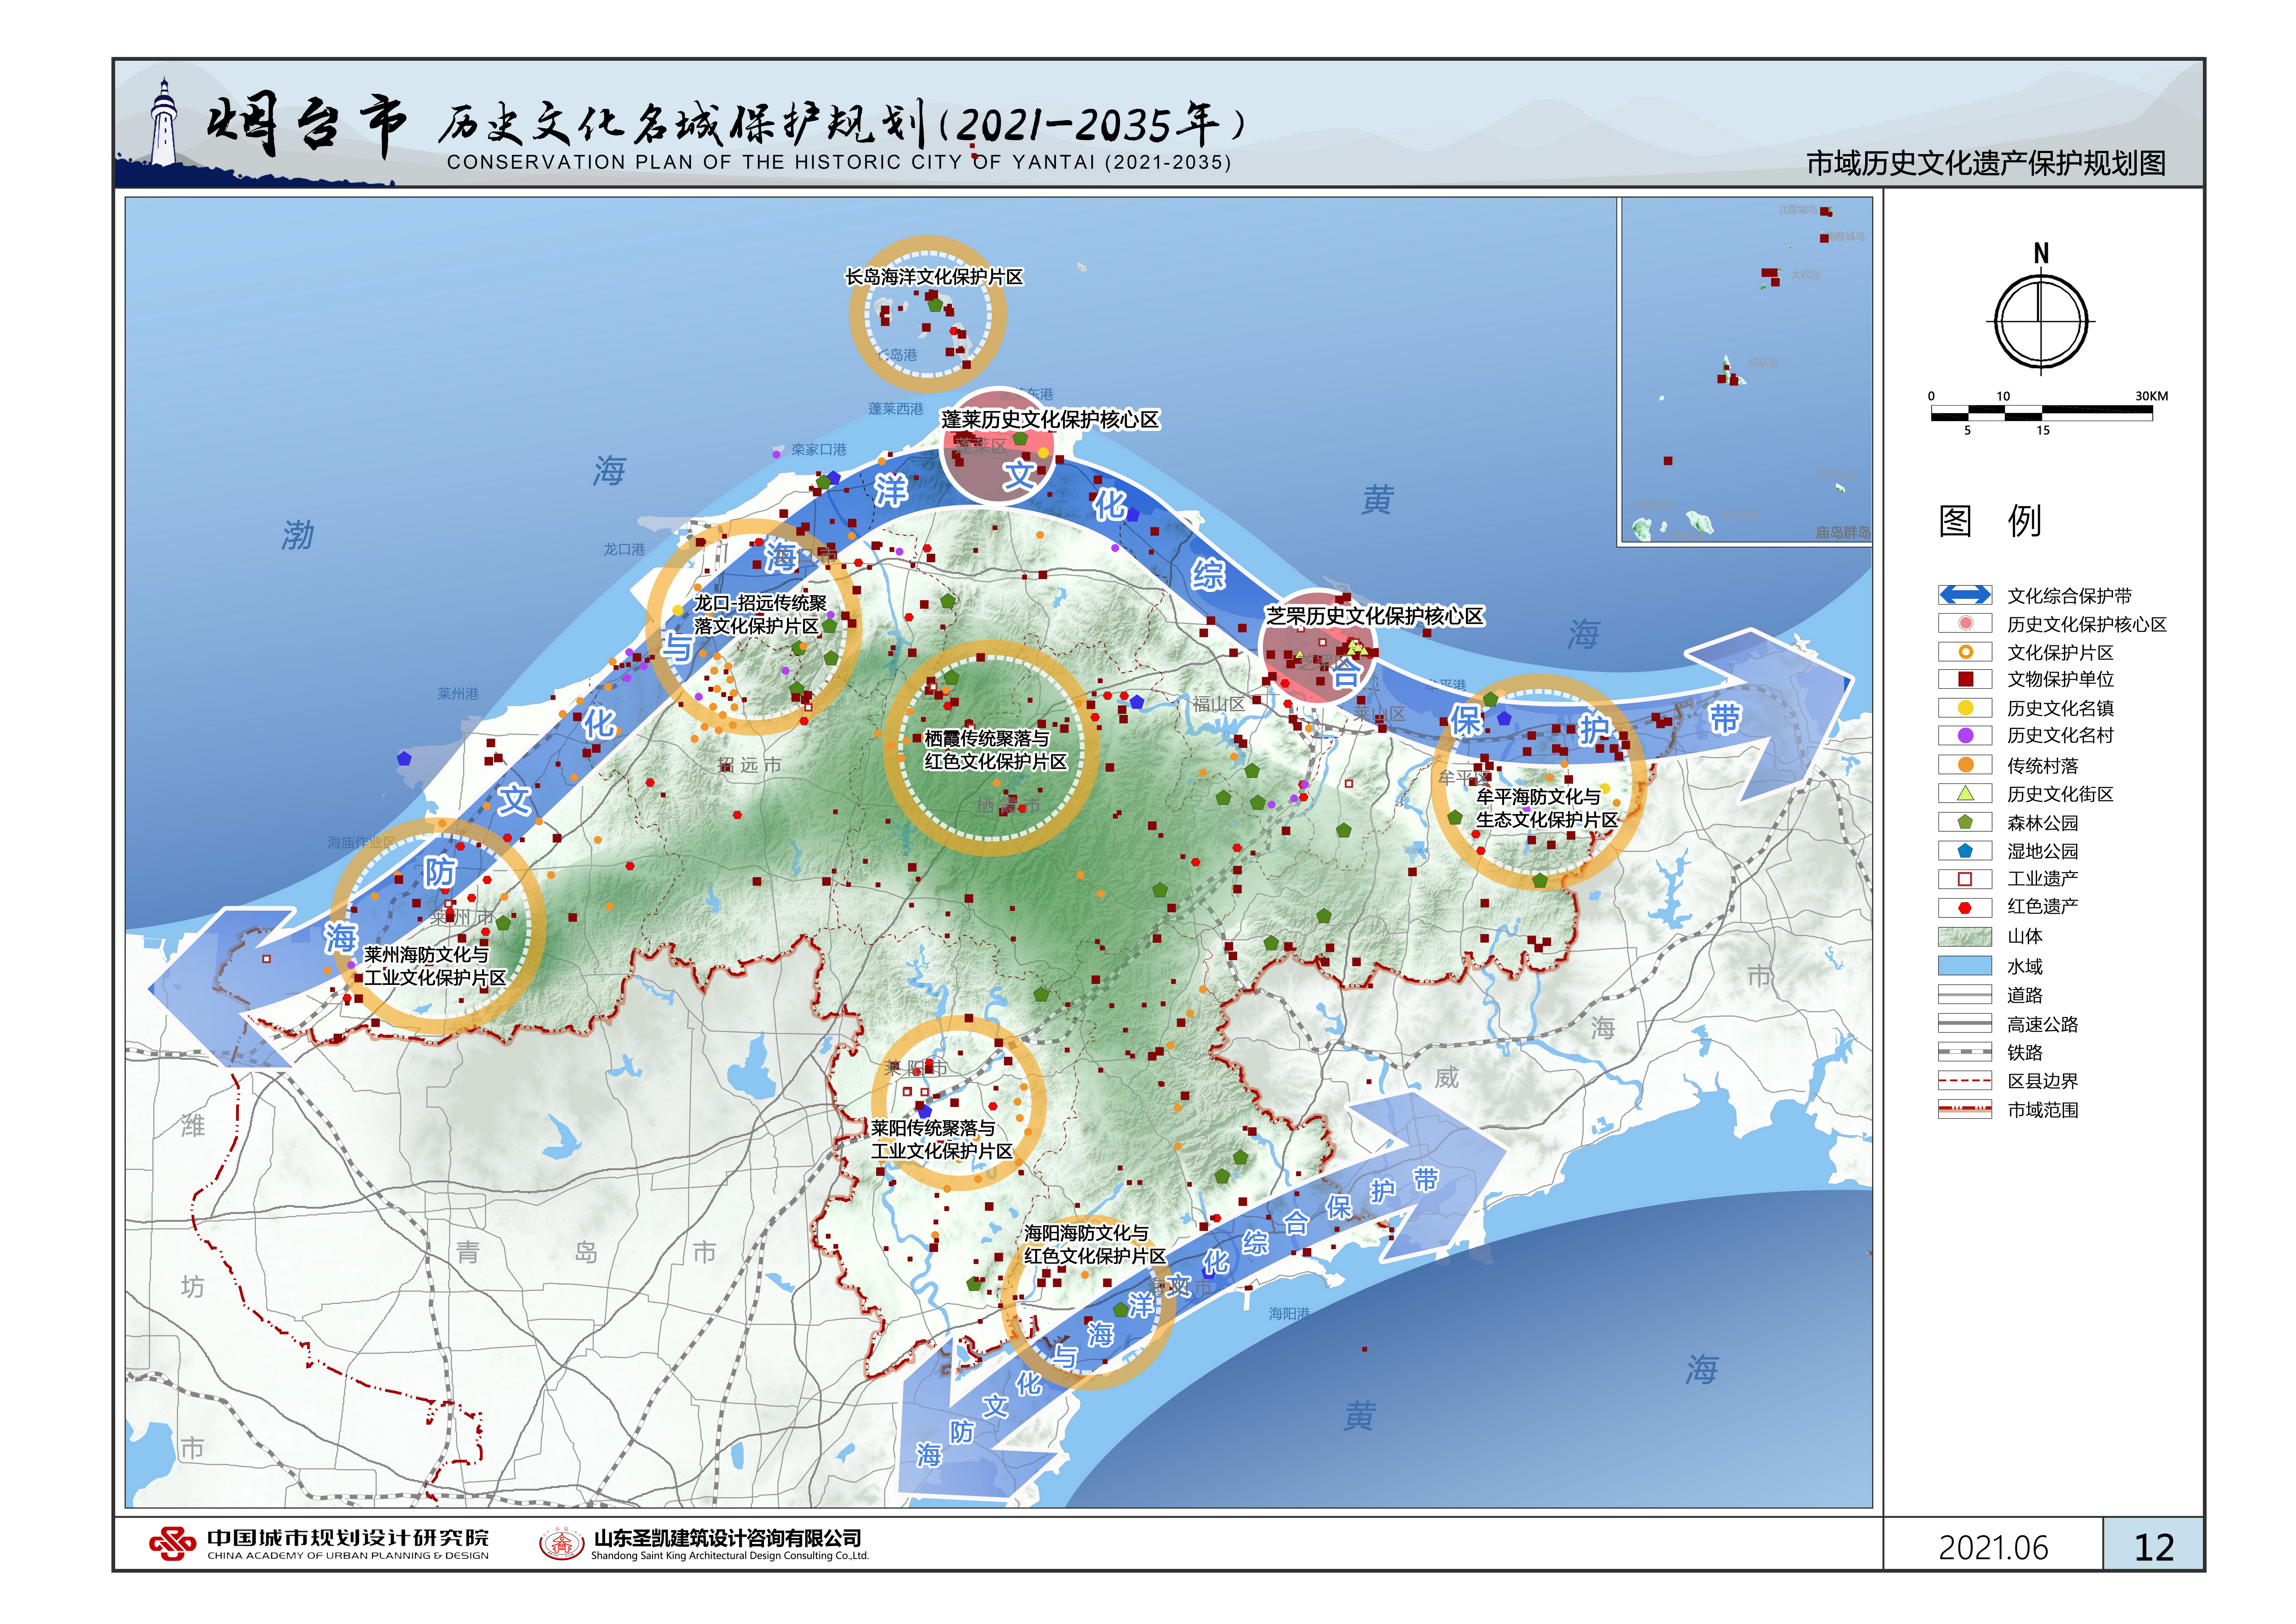Screen dimensions: 2296x1624
Task: Click the 道路 line legend icon
Action: click(1965, 995)
